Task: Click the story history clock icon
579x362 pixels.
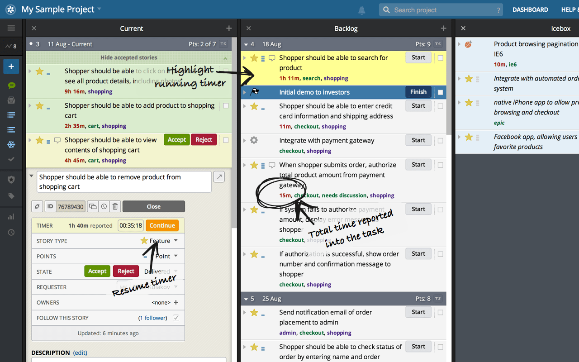Action: point(104,206)
